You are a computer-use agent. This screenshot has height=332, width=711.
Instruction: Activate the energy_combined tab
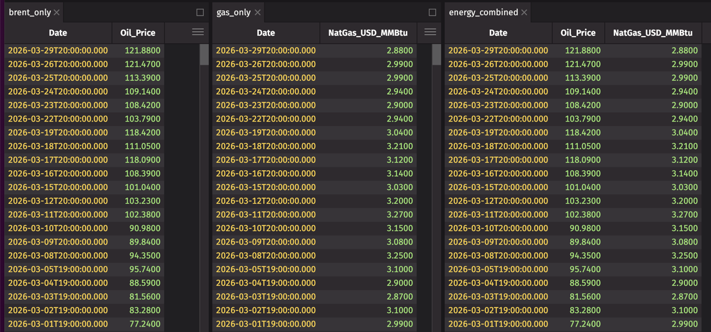[483, 13]
